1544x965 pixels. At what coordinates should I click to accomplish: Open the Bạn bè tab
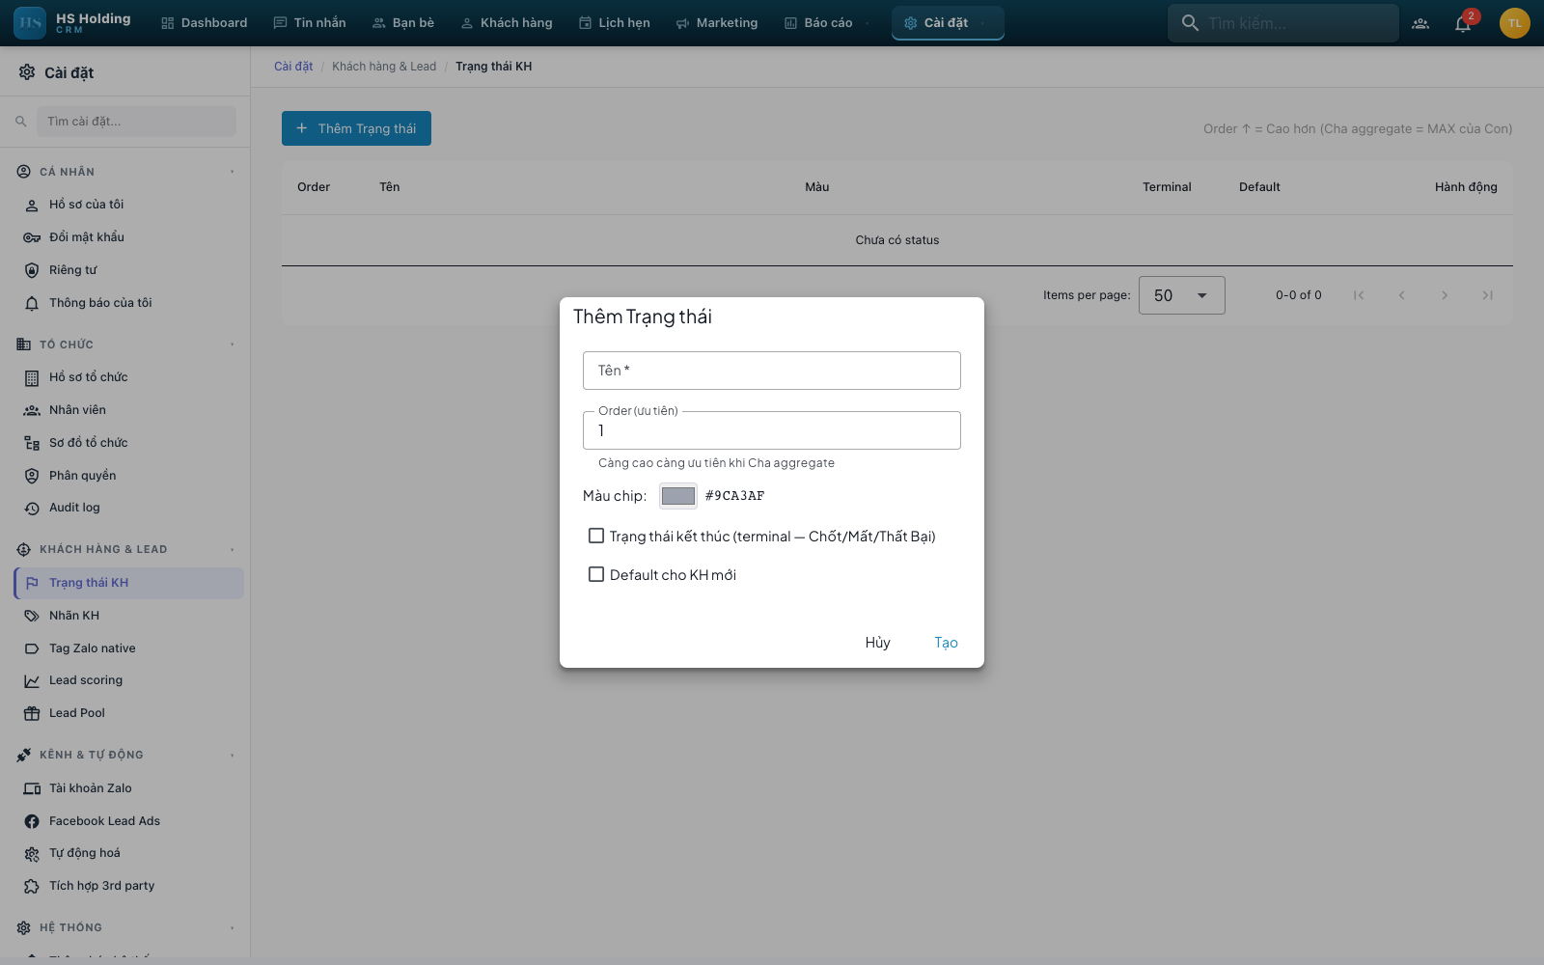coord(403,23)
